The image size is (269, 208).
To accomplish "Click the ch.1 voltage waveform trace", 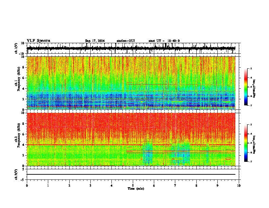I will 131,48.
